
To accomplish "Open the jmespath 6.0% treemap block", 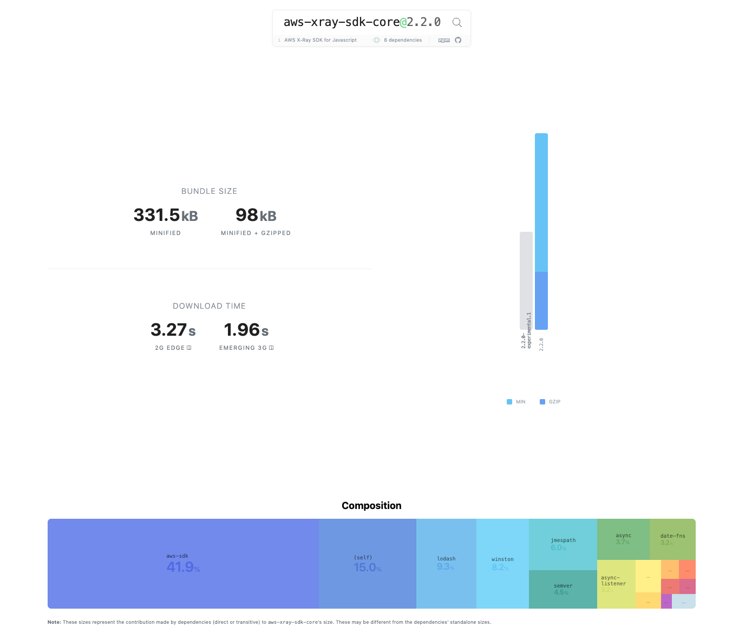I will [563, 544].
